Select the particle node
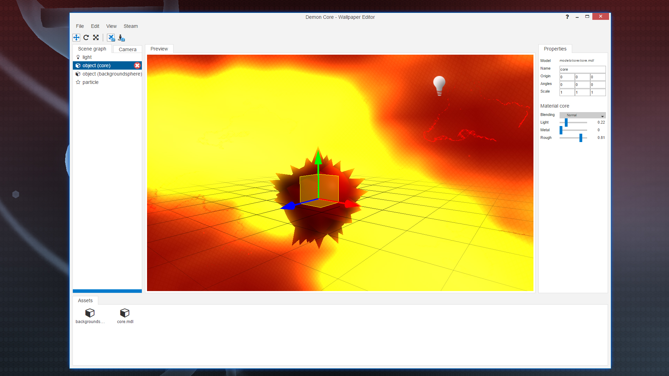 107,82
